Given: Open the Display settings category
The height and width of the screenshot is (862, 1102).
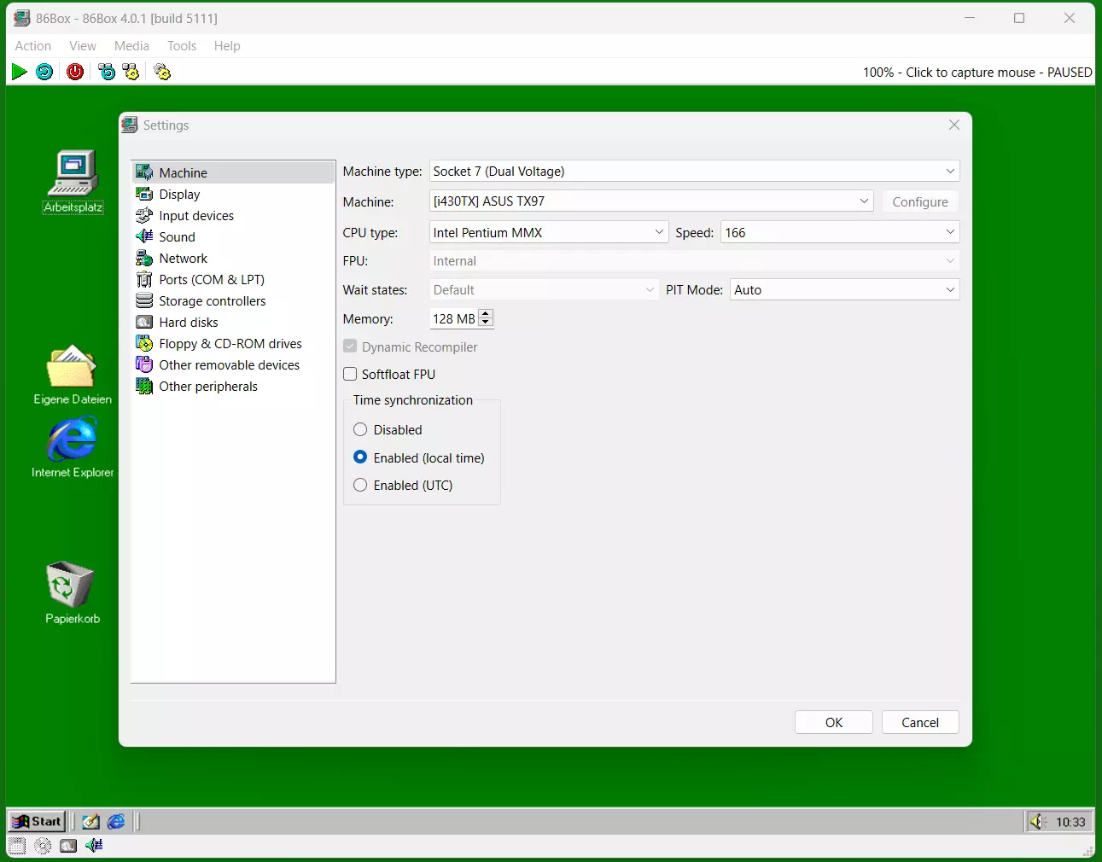Looking at the screenshot, I should tap(233, 194).
